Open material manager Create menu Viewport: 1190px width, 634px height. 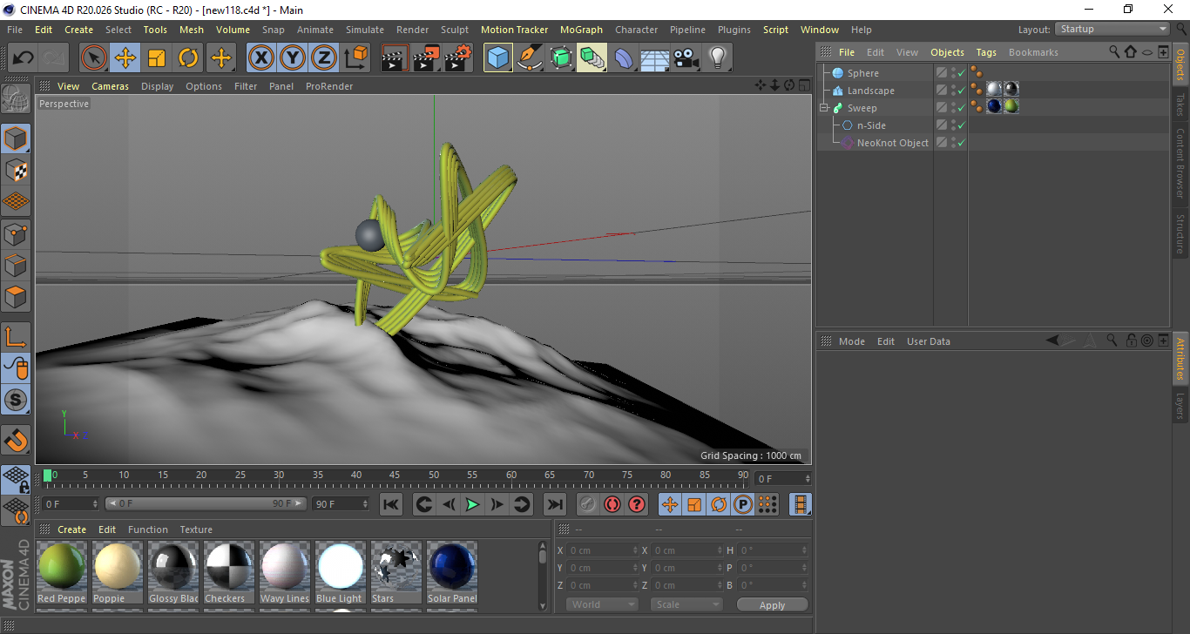click(72, 529)
